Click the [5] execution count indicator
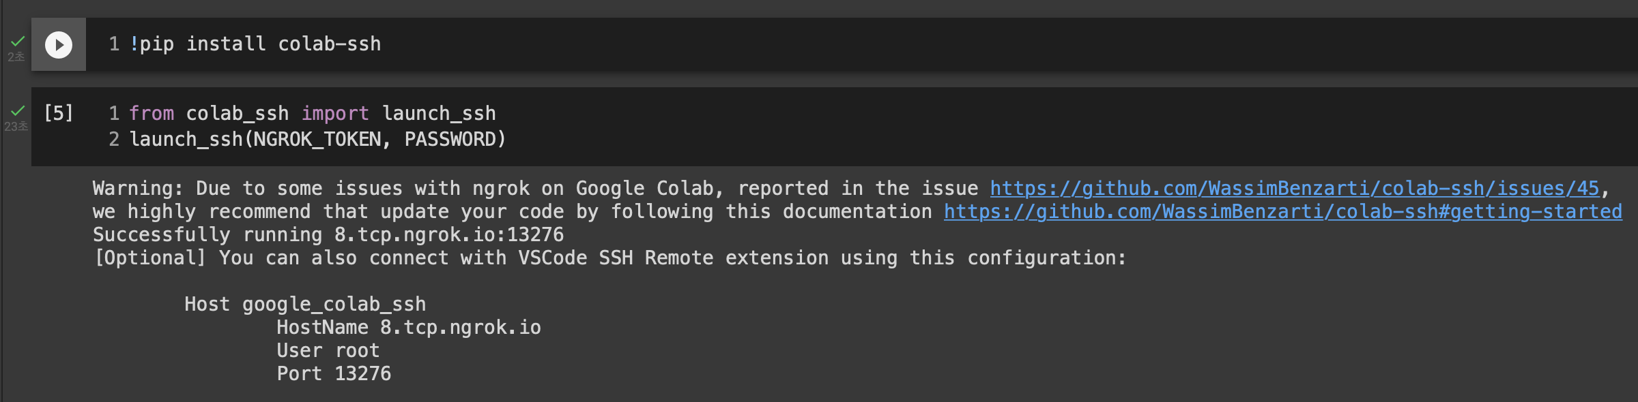Viewport: 1638px width, 402px height. tap(58, 112)
